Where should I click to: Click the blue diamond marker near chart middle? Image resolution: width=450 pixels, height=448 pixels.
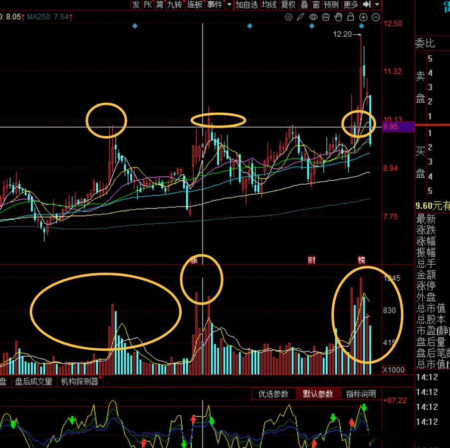pyautogui.click(x=250, y=26)
